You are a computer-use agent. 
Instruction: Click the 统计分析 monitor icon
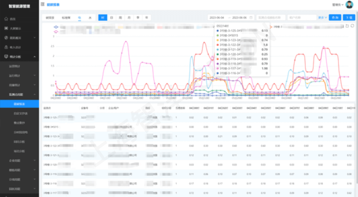click(x=6, y=56)
